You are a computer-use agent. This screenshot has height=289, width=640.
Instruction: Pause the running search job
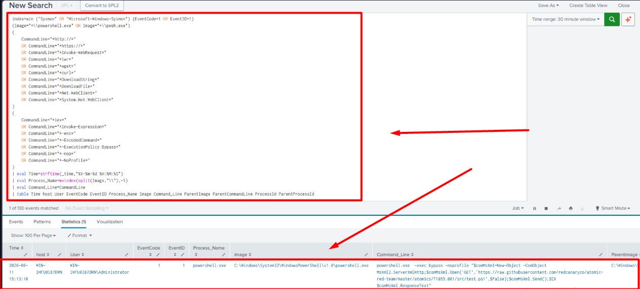pyautogui.click(x=534, y=208)
